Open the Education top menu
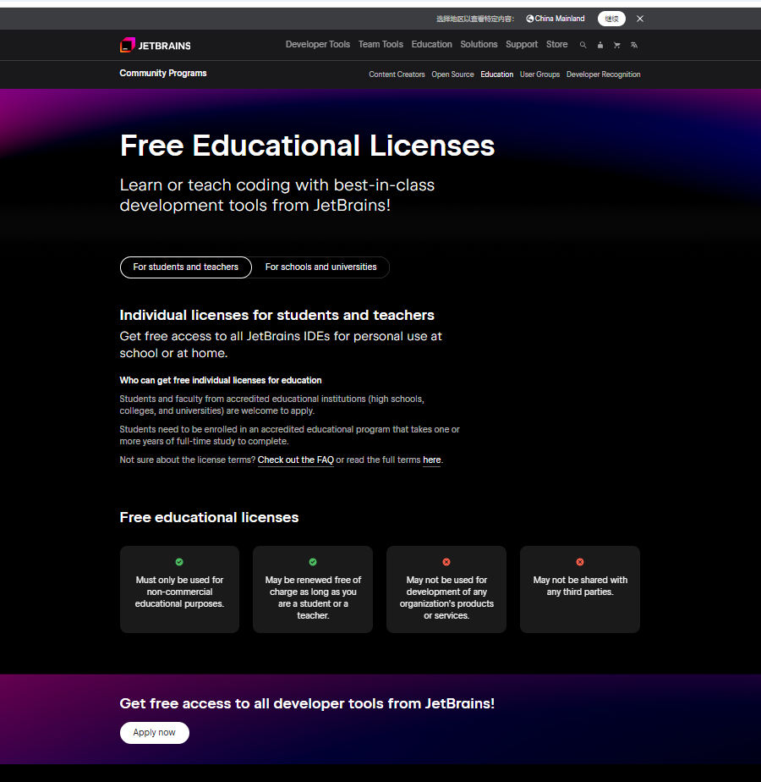761x782 pixels. click(x=431, y=44)
